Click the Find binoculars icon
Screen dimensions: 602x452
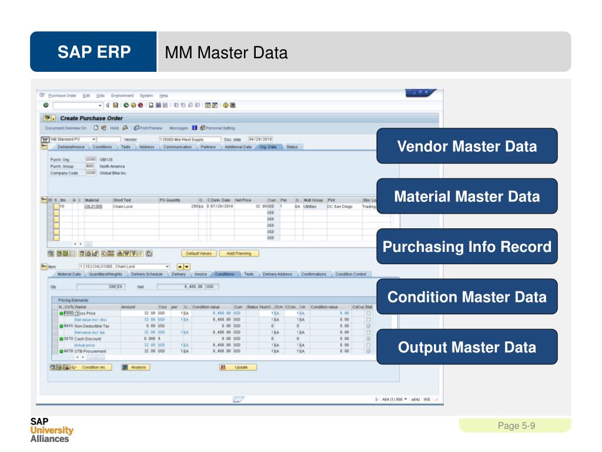click(x=159, y=105)
